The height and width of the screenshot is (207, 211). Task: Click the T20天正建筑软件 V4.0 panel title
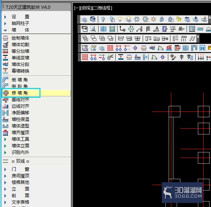(28, 7)
